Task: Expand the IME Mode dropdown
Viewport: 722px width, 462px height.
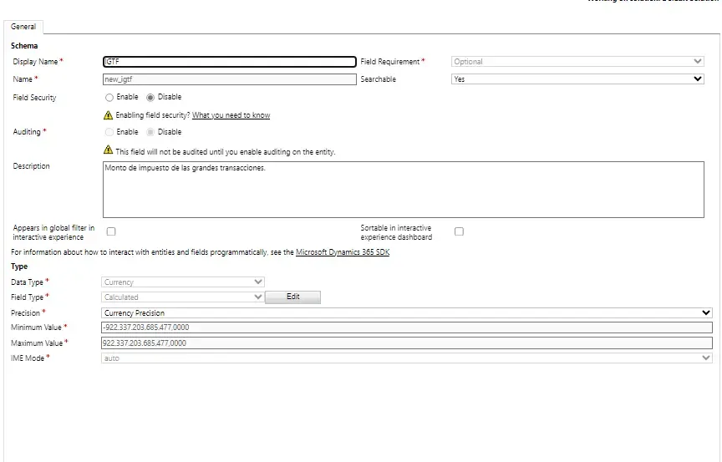Action: pyautogui.click(x=406, y=358)
